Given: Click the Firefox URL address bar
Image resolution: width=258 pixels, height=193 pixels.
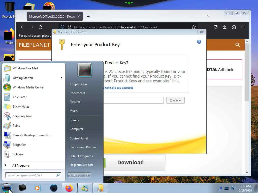Looking at the screenshot, I should (x=128, y=27).
